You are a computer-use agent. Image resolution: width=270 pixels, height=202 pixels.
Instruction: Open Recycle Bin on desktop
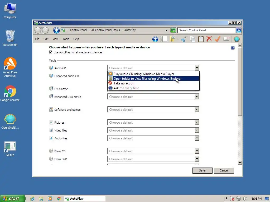10,38
